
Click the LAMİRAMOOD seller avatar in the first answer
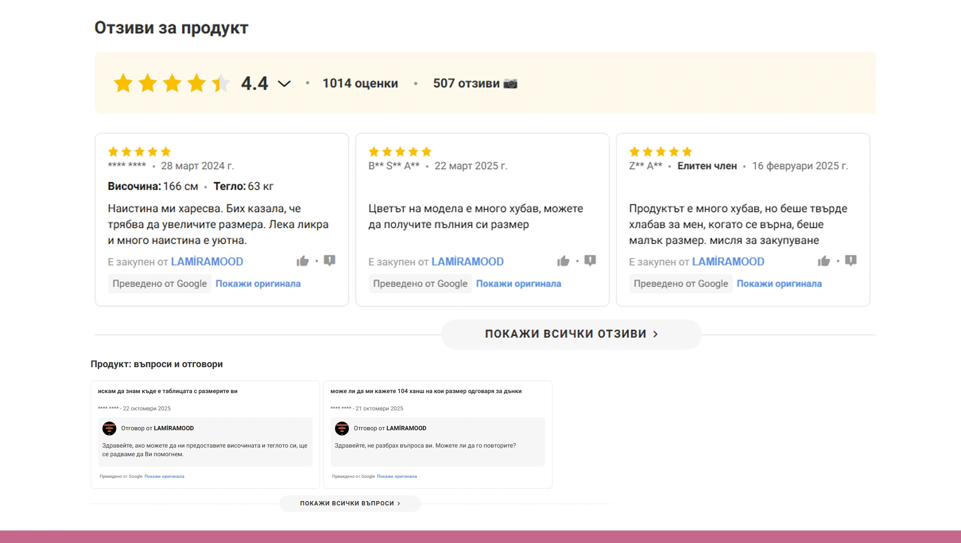pos(109,428)
